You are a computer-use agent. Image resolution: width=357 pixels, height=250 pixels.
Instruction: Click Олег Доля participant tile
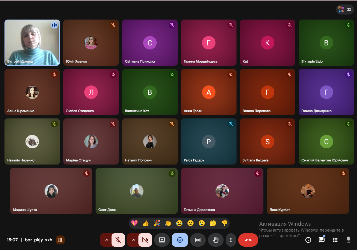tap(136, 191)
